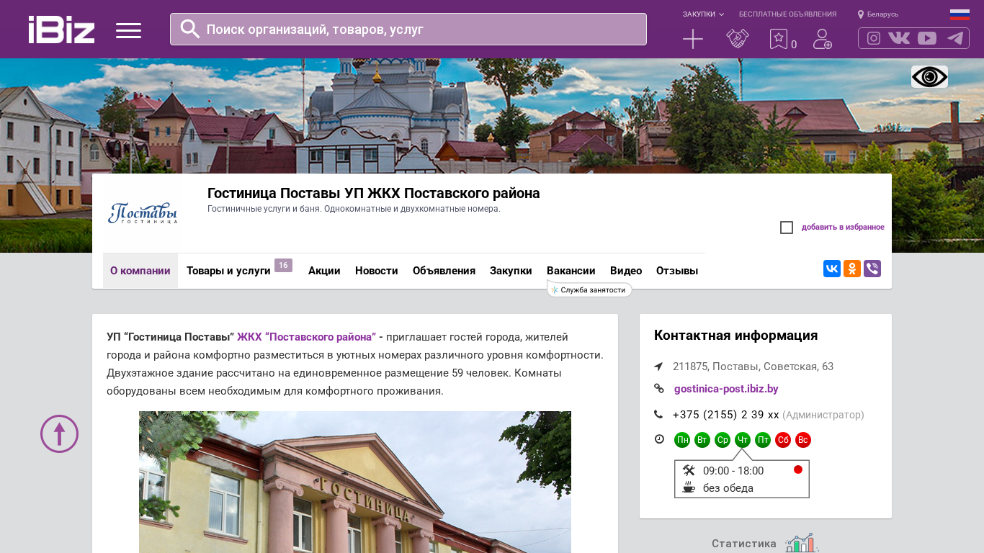
Task: Switch language via Russian flag icon
Action: pyautogui.click(x=960, y=14)
